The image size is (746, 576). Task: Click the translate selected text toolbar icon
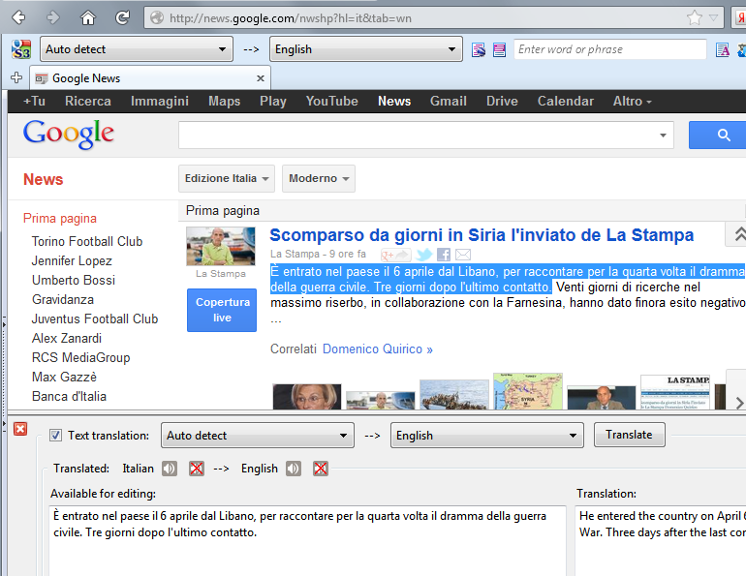point(479,49)
